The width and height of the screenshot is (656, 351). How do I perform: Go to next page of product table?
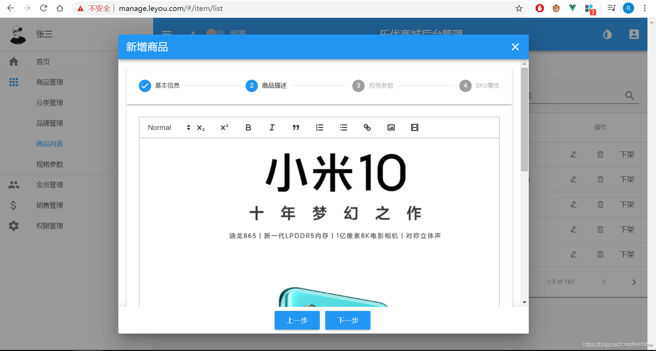(634, 282)
